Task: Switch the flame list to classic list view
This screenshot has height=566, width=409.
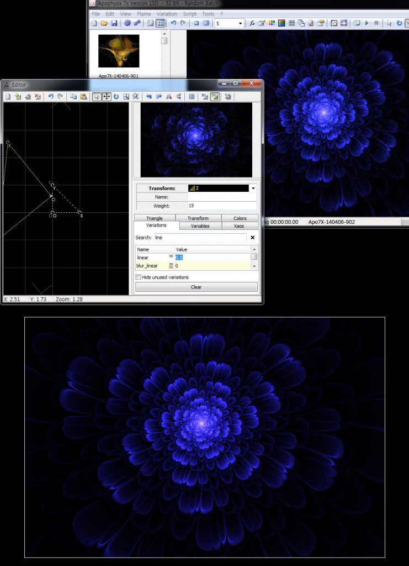Action: 150,23
